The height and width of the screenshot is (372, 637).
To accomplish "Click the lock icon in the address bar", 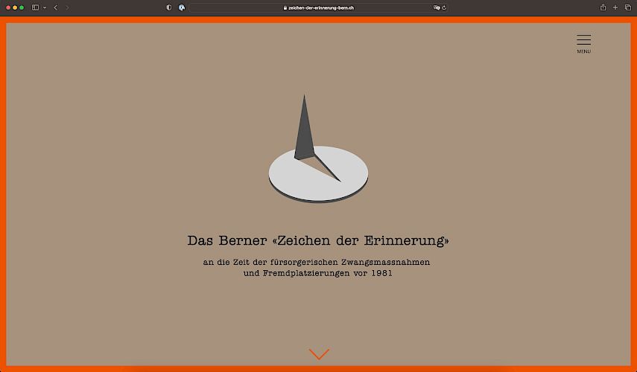I will [x=285, y=7].
